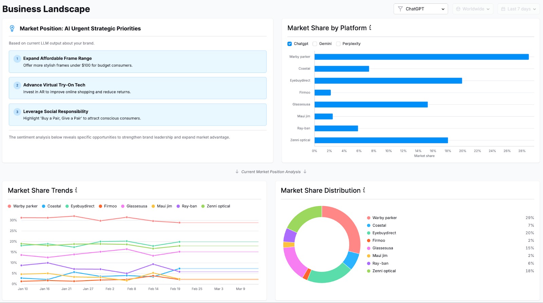
Task: Click info icon next to Market Share Distribution
Action: 364,190
